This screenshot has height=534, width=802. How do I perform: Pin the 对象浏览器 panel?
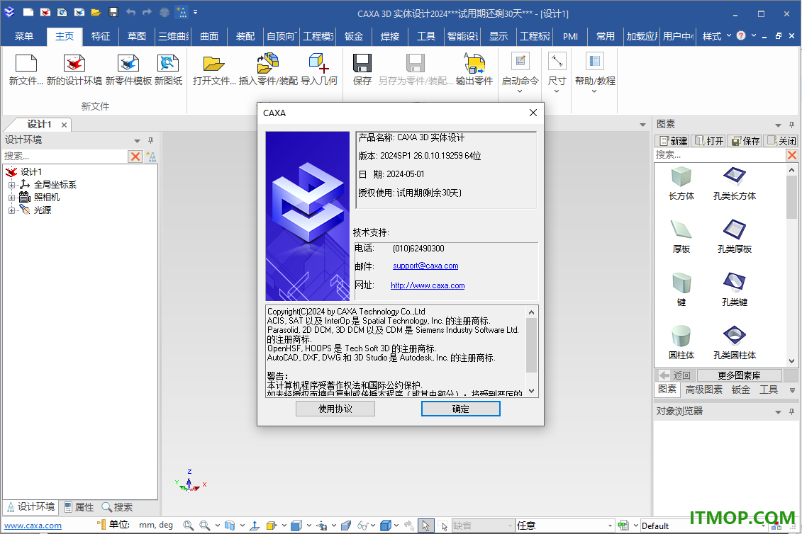(x=791, y=411)
